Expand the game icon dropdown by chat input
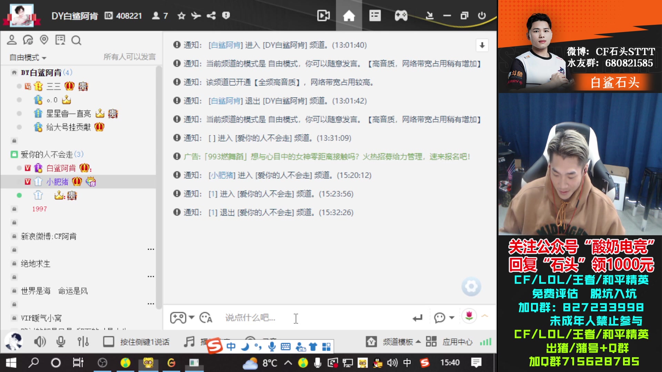This screenshot has height=372, width=662. (192, 317)
